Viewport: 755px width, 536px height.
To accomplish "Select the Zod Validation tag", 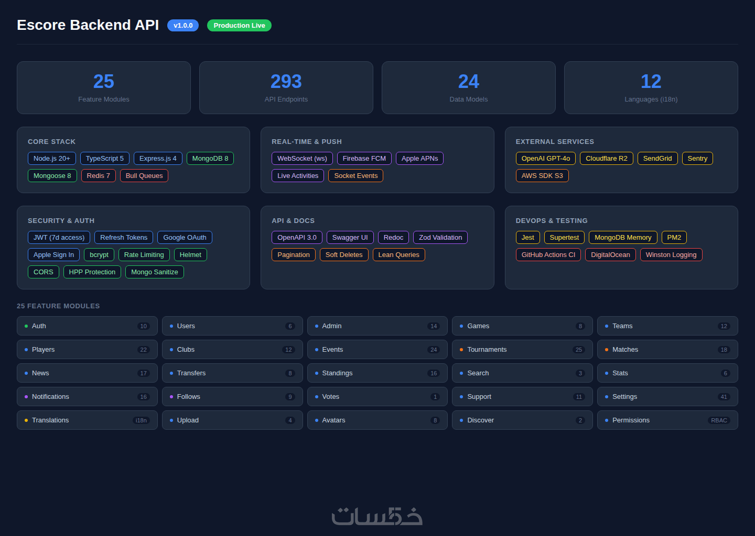I will (440, 237).
